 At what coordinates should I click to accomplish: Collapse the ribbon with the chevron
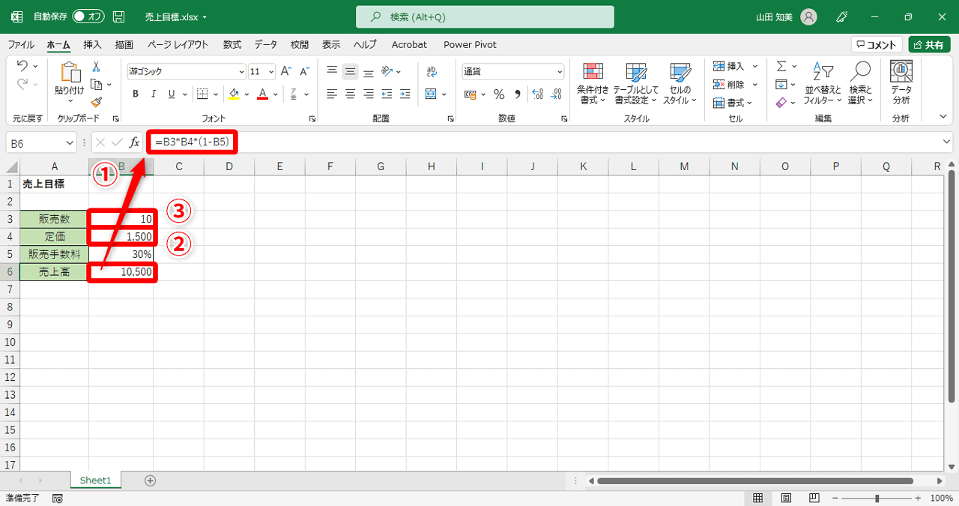point(943,117)
